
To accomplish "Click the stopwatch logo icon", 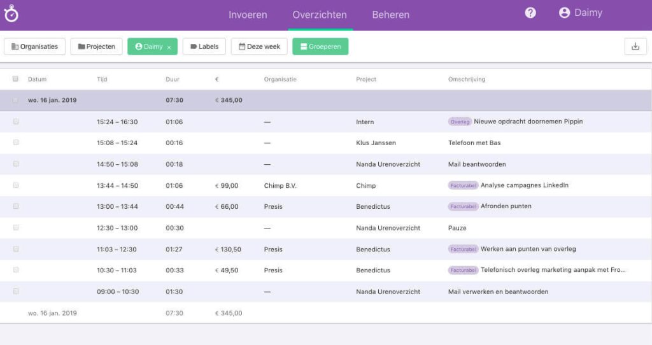I will click(11, 14).
